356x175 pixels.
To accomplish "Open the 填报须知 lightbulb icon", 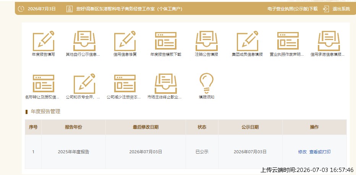I will point(206,83).
